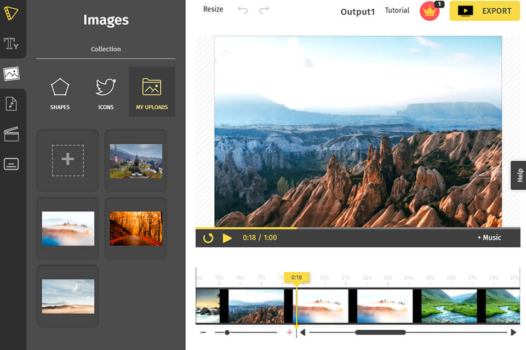Click the timeline horizontal scrollbar thumb
The height and width of the screenshot is (350, 526).
click(380, 332)
